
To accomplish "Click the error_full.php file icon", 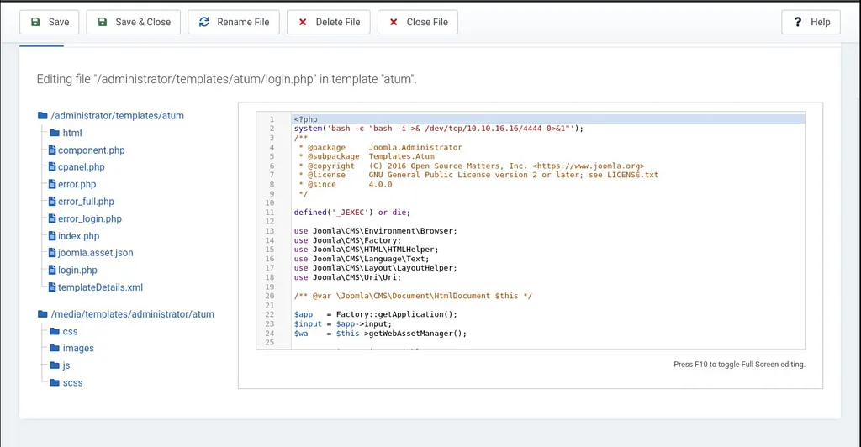I will 52,202.
